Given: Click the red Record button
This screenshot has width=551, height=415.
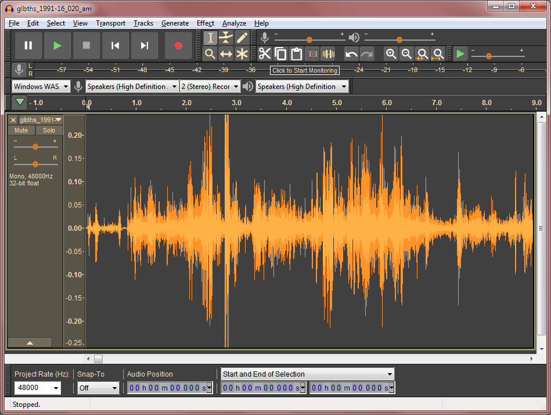Looking at the screenshot, I should coord(178,45).
